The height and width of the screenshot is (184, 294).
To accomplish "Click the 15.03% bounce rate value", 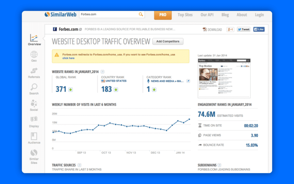I will (251, 145).
